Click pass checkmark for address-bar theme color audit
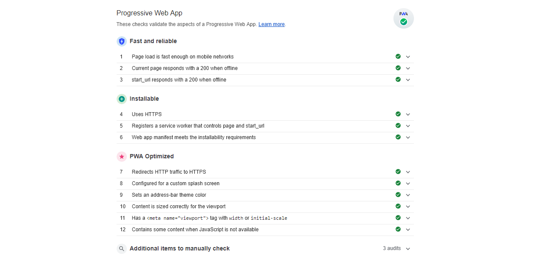534x259 pixels. coord(398,195)
